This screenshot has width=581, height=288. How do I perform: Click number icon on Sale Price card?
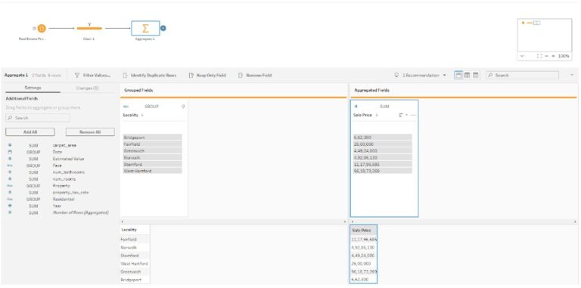point(356,107)
